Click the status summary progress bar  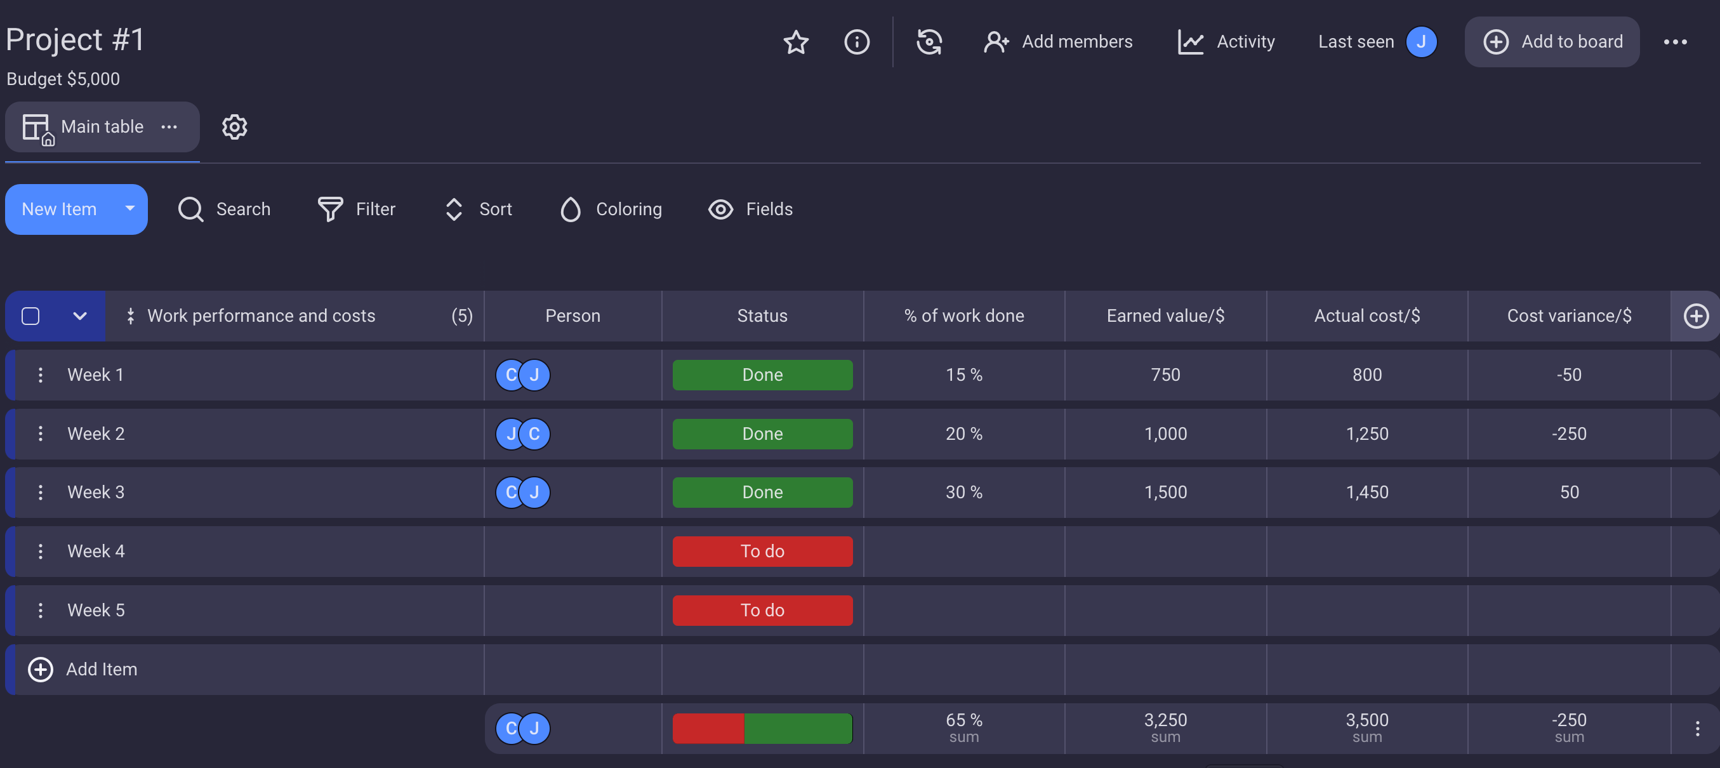tap(762, 728)
